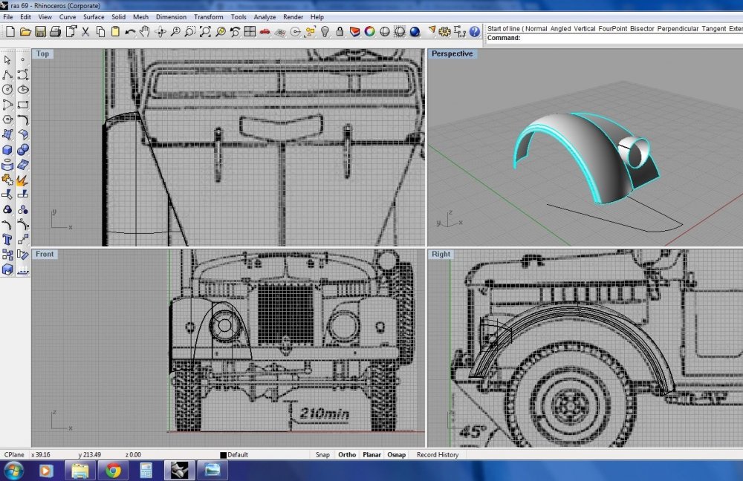This screenshot has height=481, width=743.
Task: Select the Pan hand tool
Action: [145, 32]
